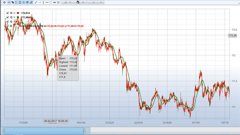Screen dimensions: 240x135
Task: Click the 21:23:25 time axis label
Action: tap(110, 123)
